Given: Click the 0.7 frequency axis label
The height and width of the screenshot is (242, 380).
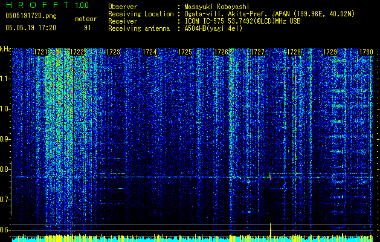Looking at the screenshot, I should (5, 200).
